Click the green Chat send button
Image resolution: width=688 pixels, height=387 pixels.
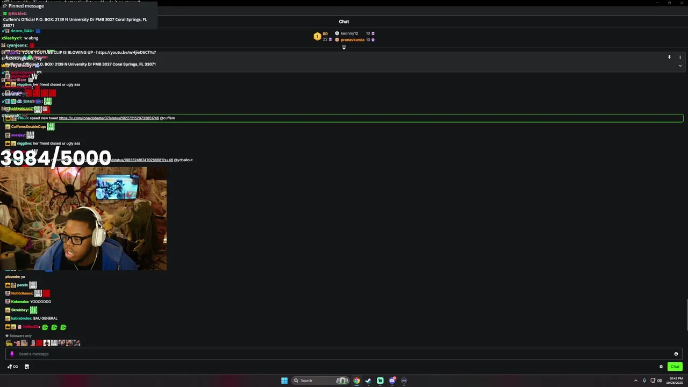pyautogui.click(x=675, y=367)
